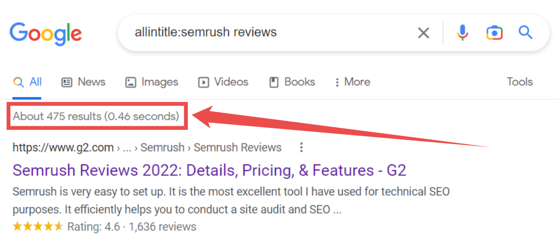The height and width of the screenshot is (247, 559).
Task: Click the blue magnifying glass search button
Action: coord(525,33)
